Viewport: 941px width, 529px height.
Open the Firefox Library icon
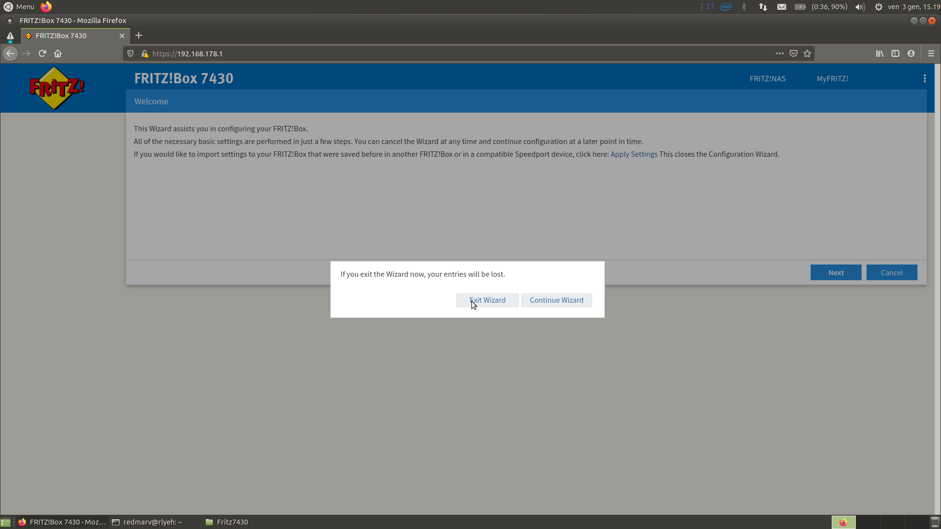[880, 53]
